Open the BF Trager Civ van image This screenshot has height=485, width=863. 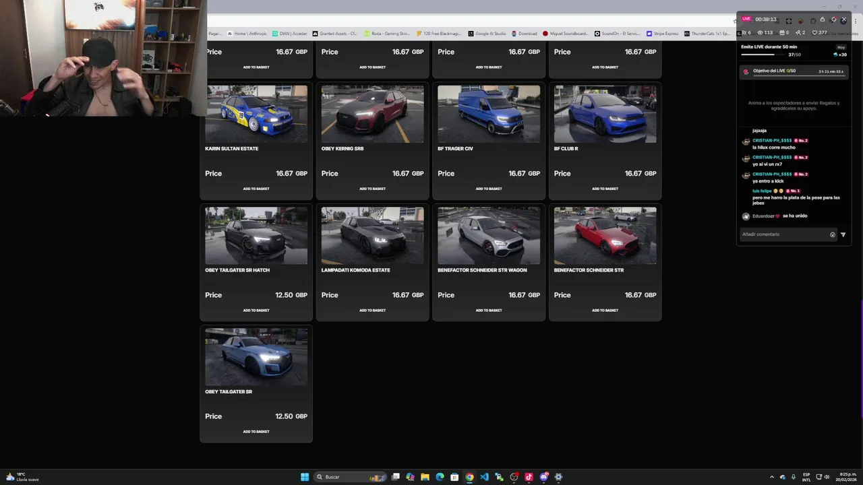coord(489,114)
